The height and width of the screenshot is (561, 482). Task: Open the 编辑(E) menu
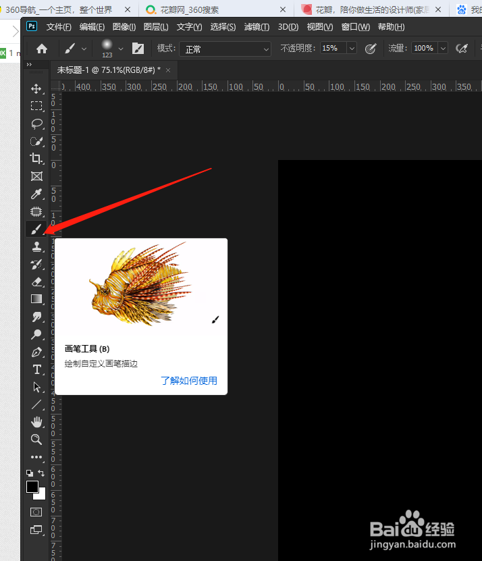92,27
